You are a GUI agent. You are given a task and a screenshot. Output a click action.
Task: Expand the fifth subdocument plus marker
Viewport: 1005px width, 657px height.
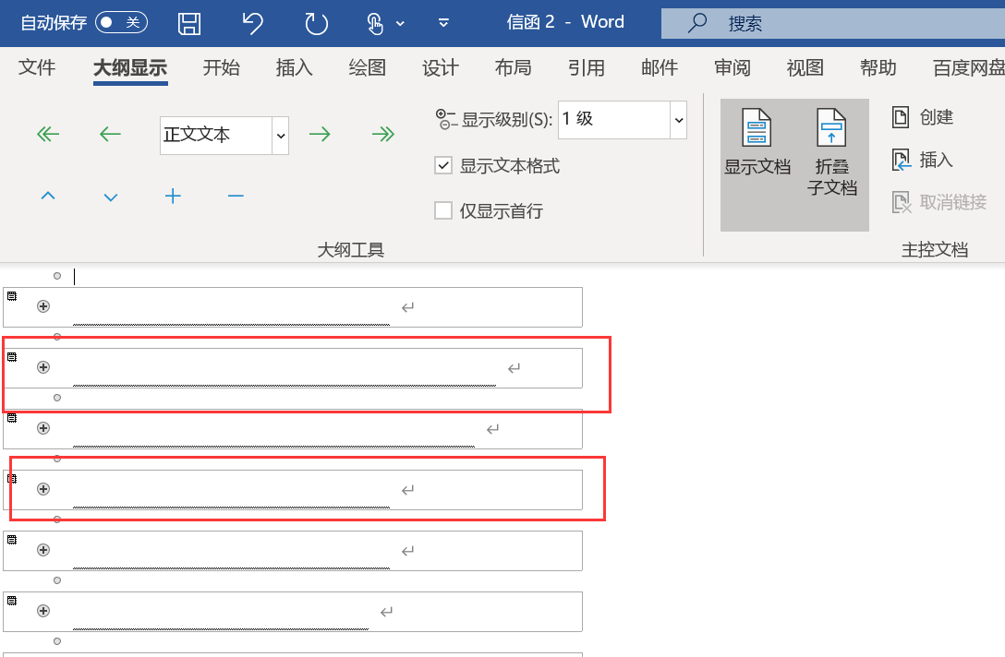click(x=42, y=550)
